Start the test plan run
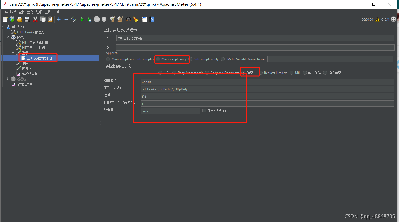This screenshot has width=399, height=222. pos(82,19)
